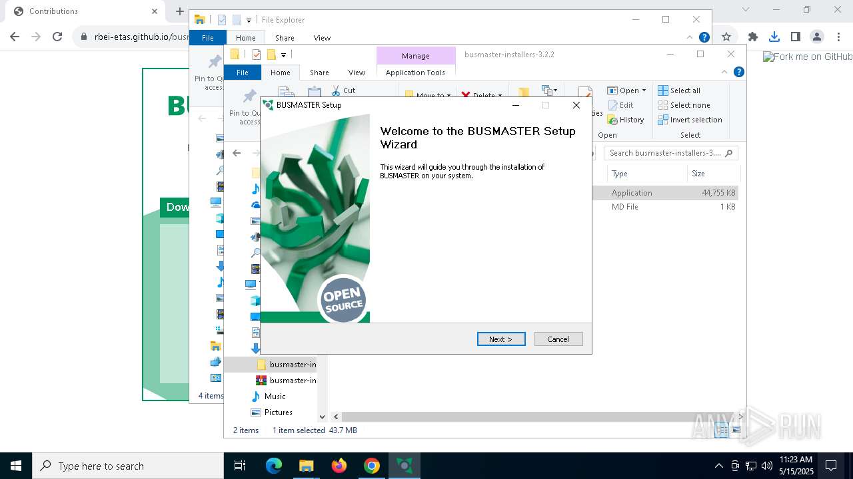Open Music in the navigation tree
This screenshot has height=479, width=853.
269,397
